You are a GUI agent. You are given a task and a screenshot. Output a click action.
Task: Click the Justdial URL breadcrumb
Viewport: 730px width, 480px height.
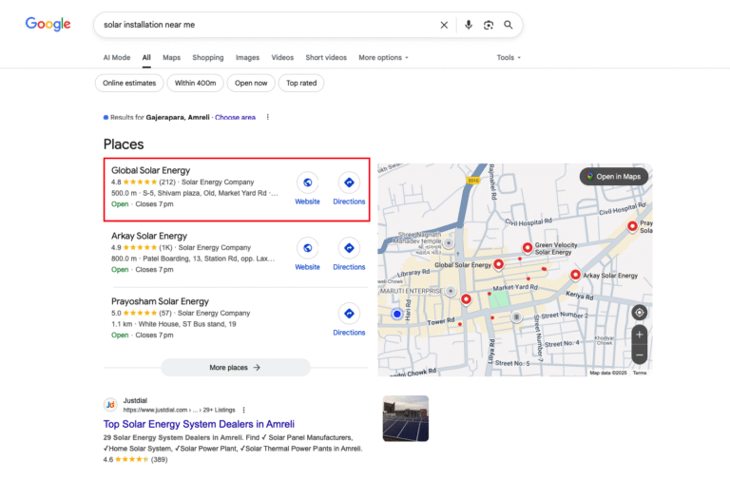pos(180,411)
